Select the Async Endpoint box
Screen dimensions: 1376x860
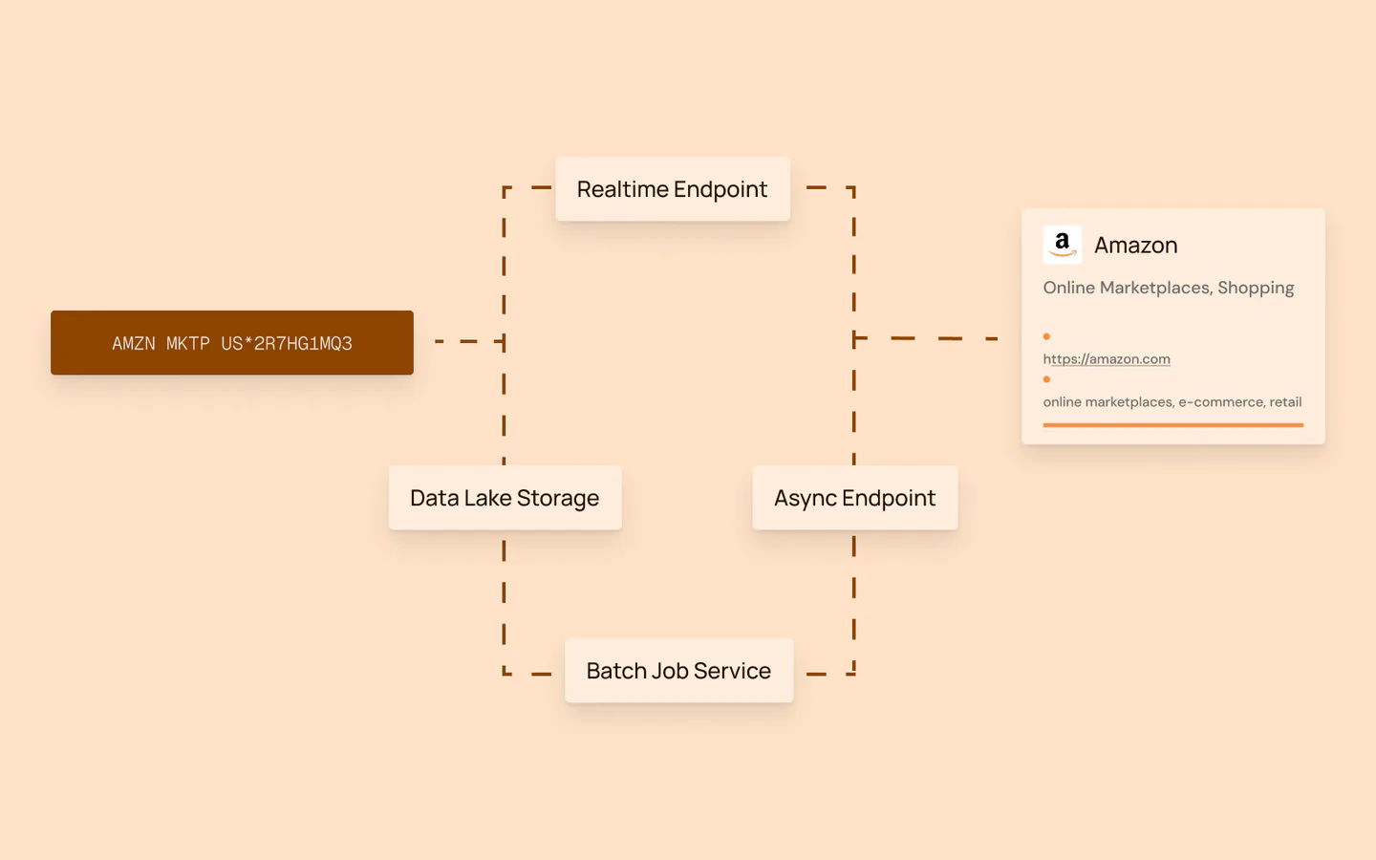coord(854,498)
